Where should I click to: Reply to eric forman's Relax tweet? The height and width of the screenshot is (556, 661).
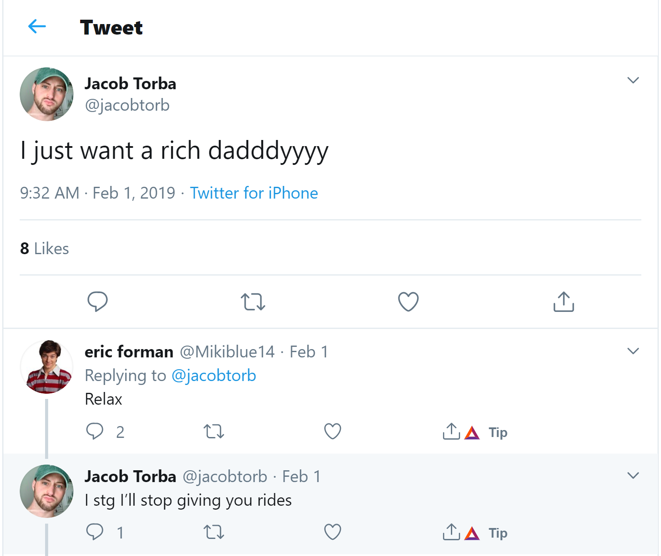[95, 431]
